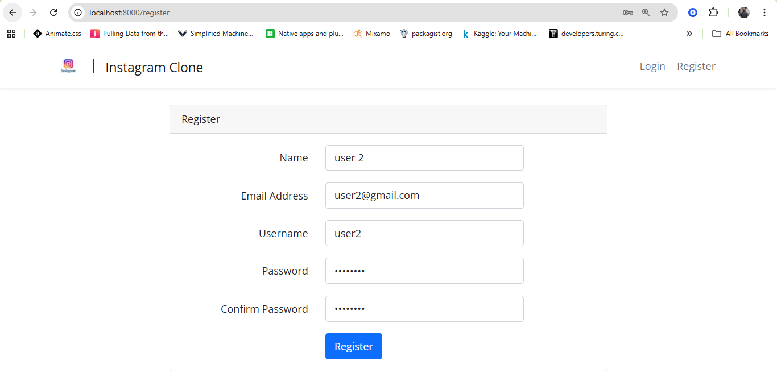The image size is (777, 390).
Task: Open Chrome three-dot menu
Action: coord(764,13)
